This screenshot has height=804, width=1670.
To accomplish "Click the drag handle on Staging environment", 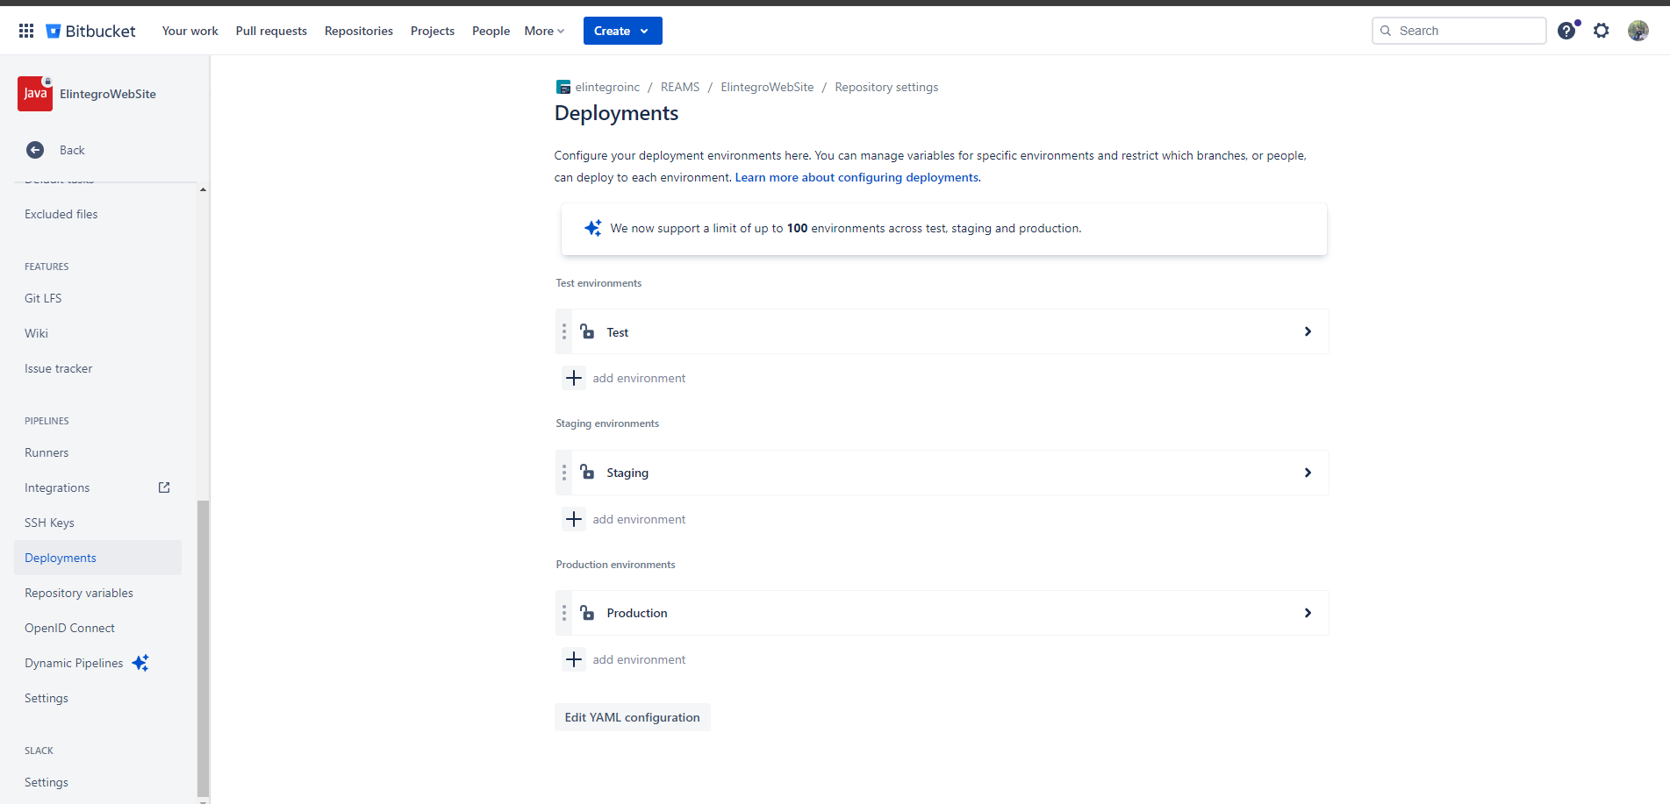I will click(x=564, y=473).
